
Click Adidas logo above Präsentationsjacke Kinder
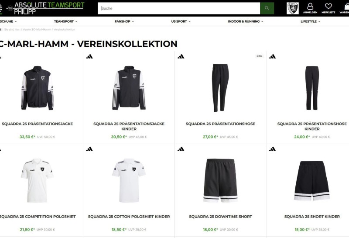point(89,57)
